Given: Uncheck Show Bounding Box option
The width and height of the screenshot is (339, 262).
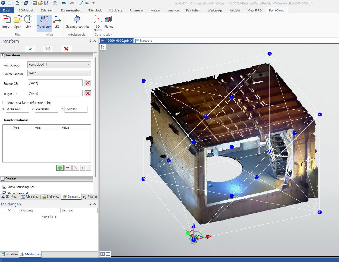Looking at the screenshot, I should pos(4,187).
